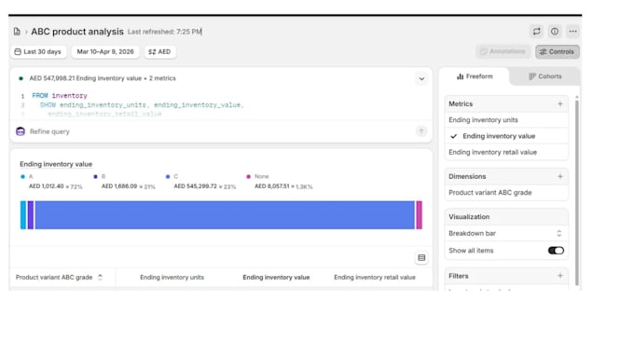Image resolution: width=634 pixels, height=342 pixels.
Task: Click the currency exchange icon beside AED
Action: pyautogui.click(x=152, y=52)
